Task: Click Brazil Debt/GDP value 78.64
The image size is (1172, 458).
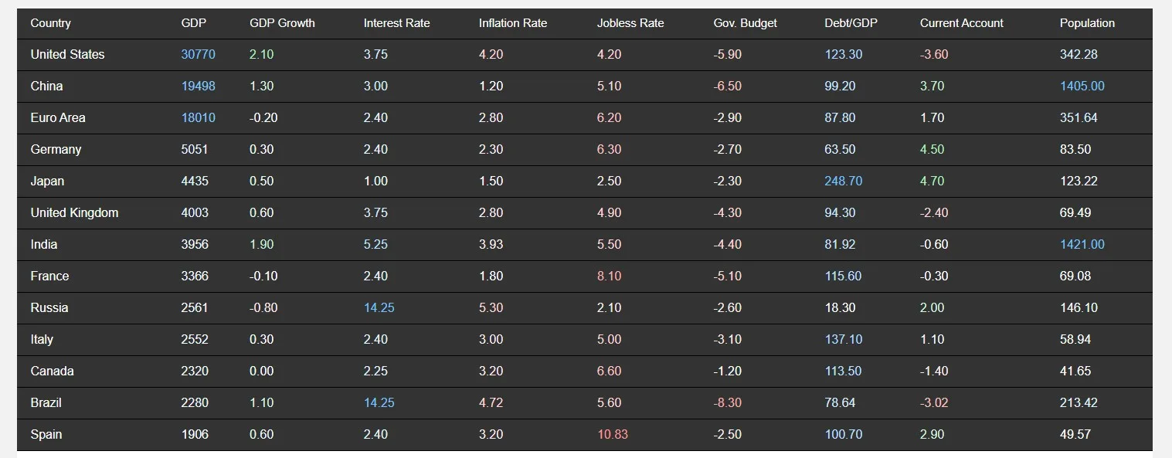Action: pyautogui.click(x=840, y=402)
